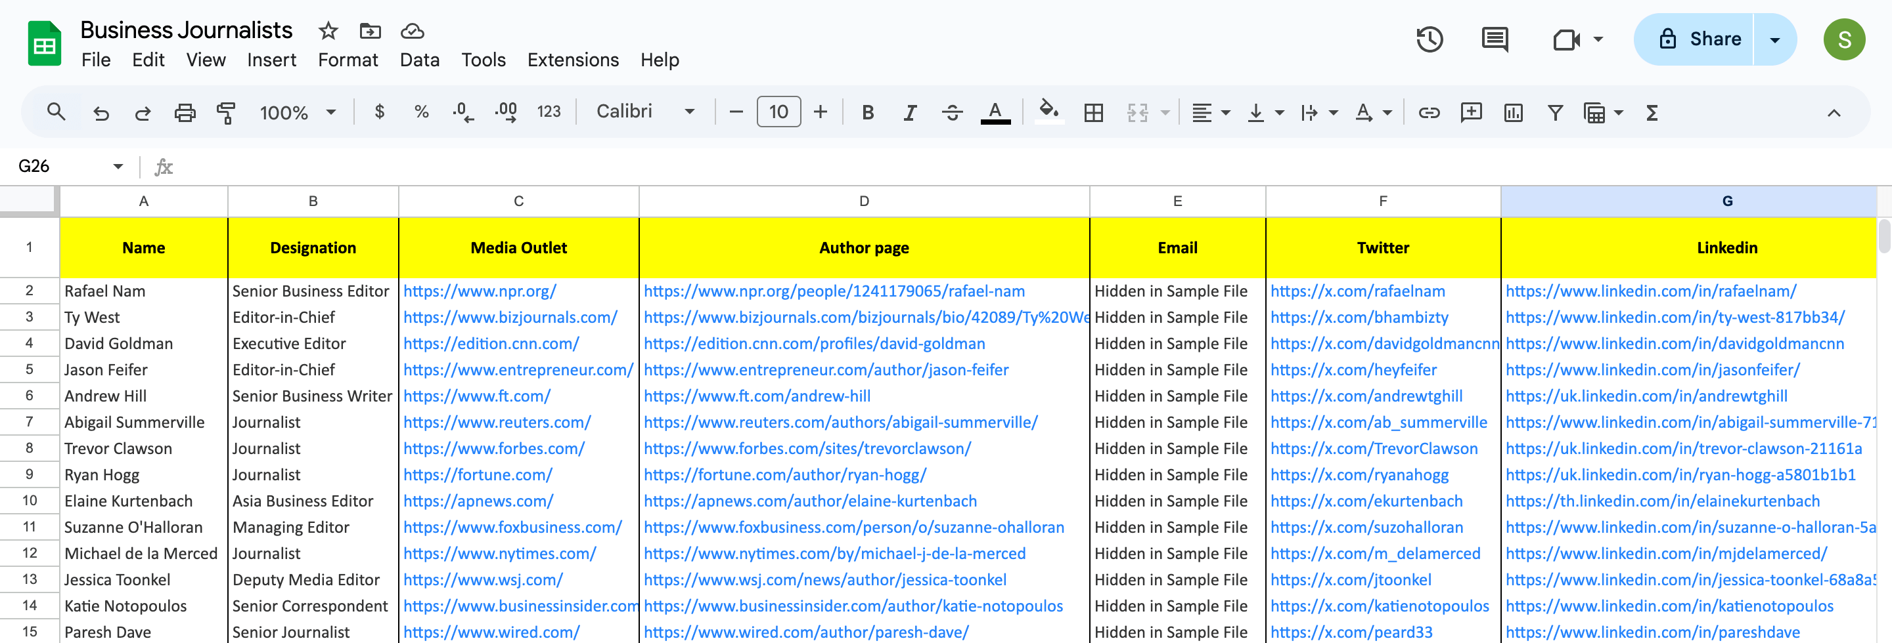The width and height of the screenshot is (1892, 643).
Task: Select column D header
Action: [864, 201]
